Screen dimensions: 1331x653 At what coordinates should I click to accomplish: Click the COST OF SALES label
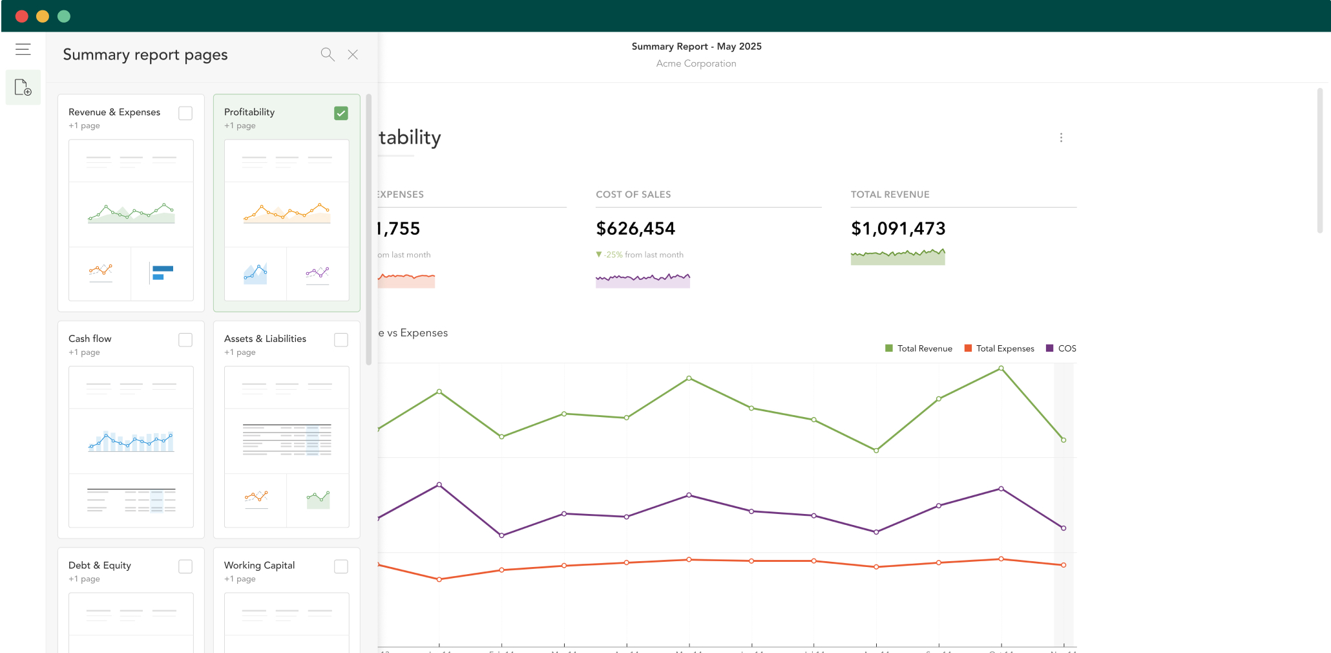coord(633,195)
